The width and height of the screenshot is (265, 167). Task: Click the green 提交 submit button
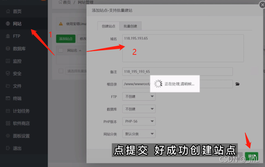tap(251, 156)
